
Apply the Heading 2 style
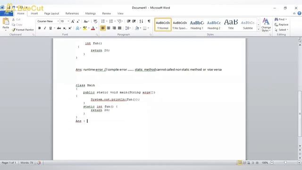coord(214,25)
